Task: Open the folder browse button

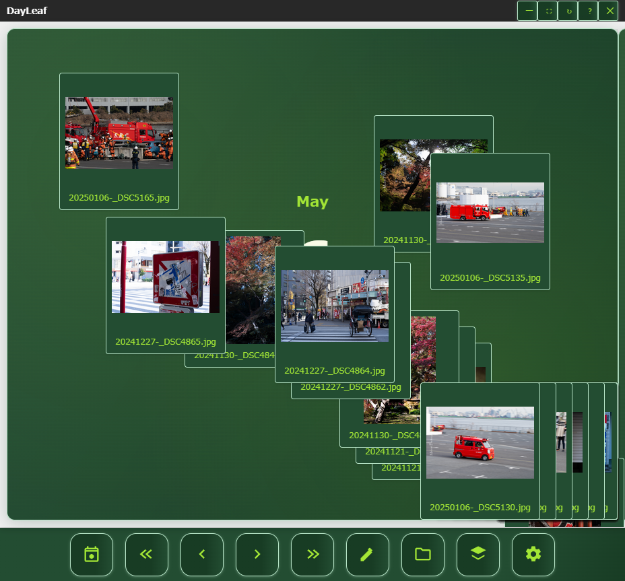Action: [423, 554]
